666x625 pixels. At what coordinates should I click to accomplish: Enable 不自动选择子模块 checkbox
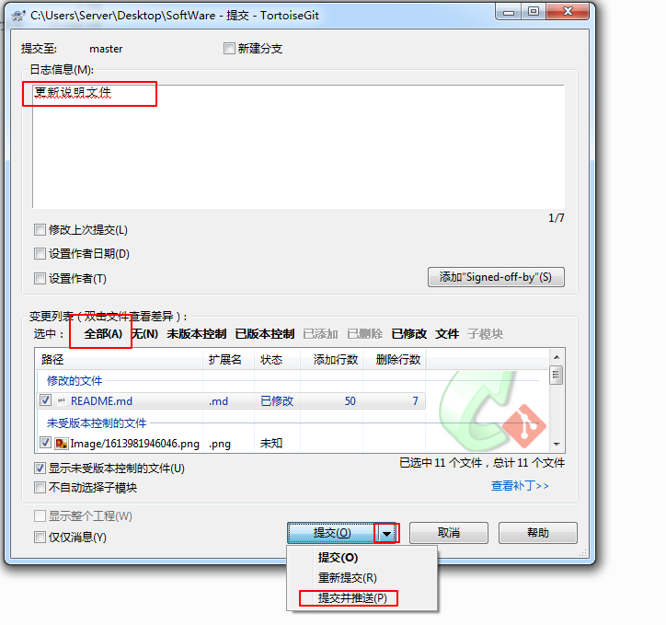[x=40, y=487]
